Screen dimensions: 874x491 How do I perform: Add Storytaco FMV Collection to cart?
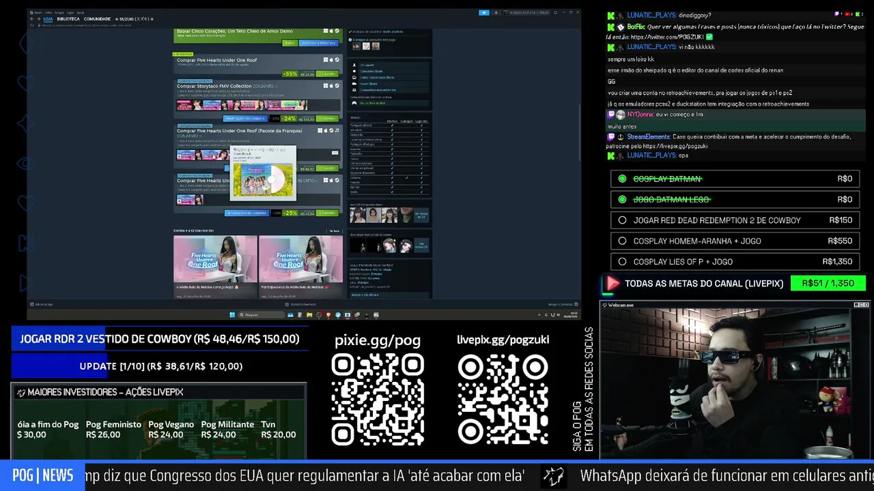point(328,119)
